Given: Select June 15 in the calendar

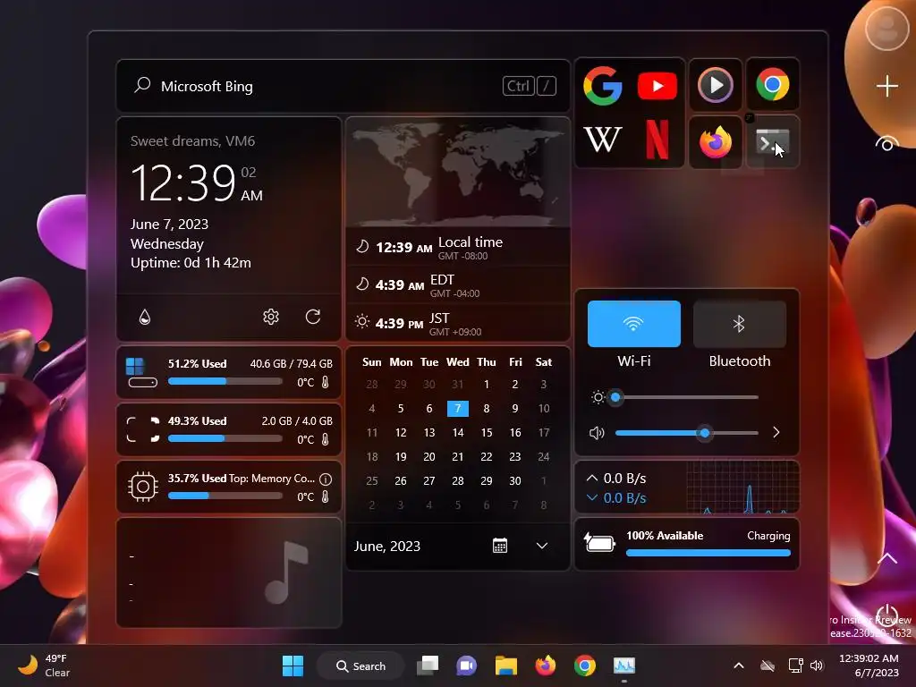Looking at the screenshot, I should (486, 432).
